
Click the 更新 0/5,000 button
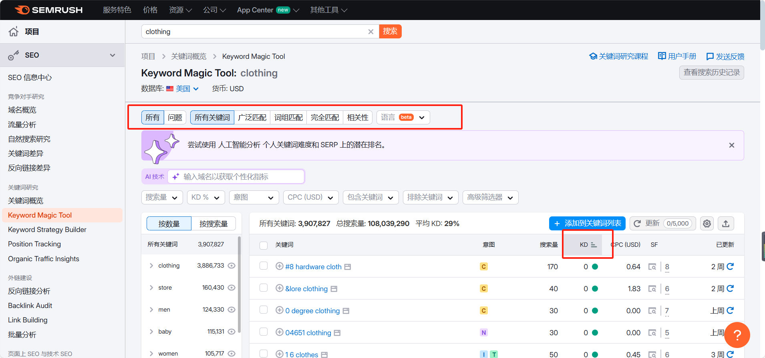[663, 223]
